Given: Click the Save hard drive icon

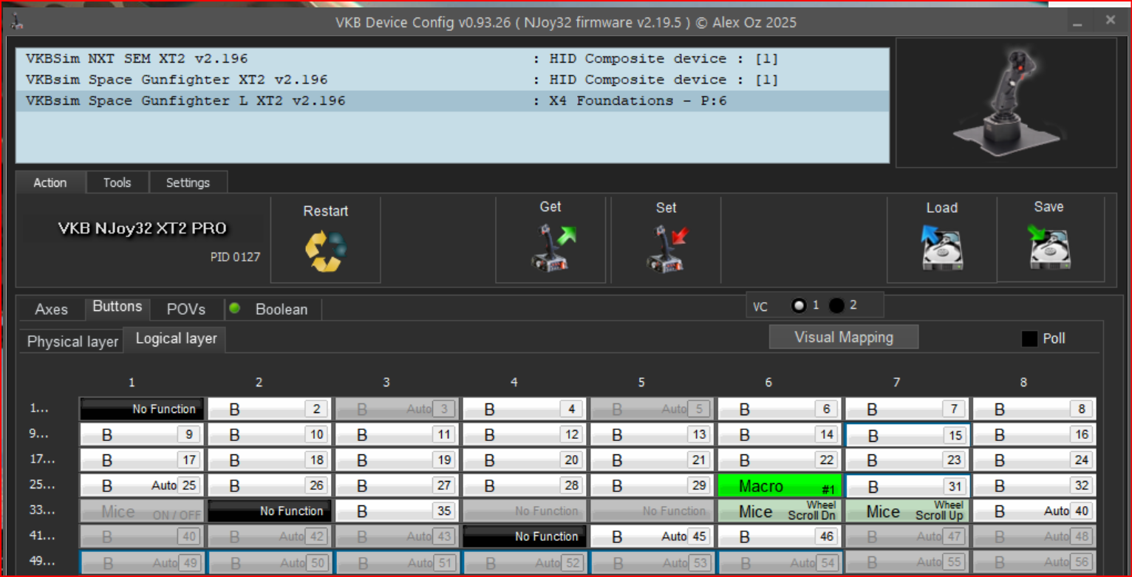Looking at the screenshot, I should pyautogui.click(x=1049, y=248).
